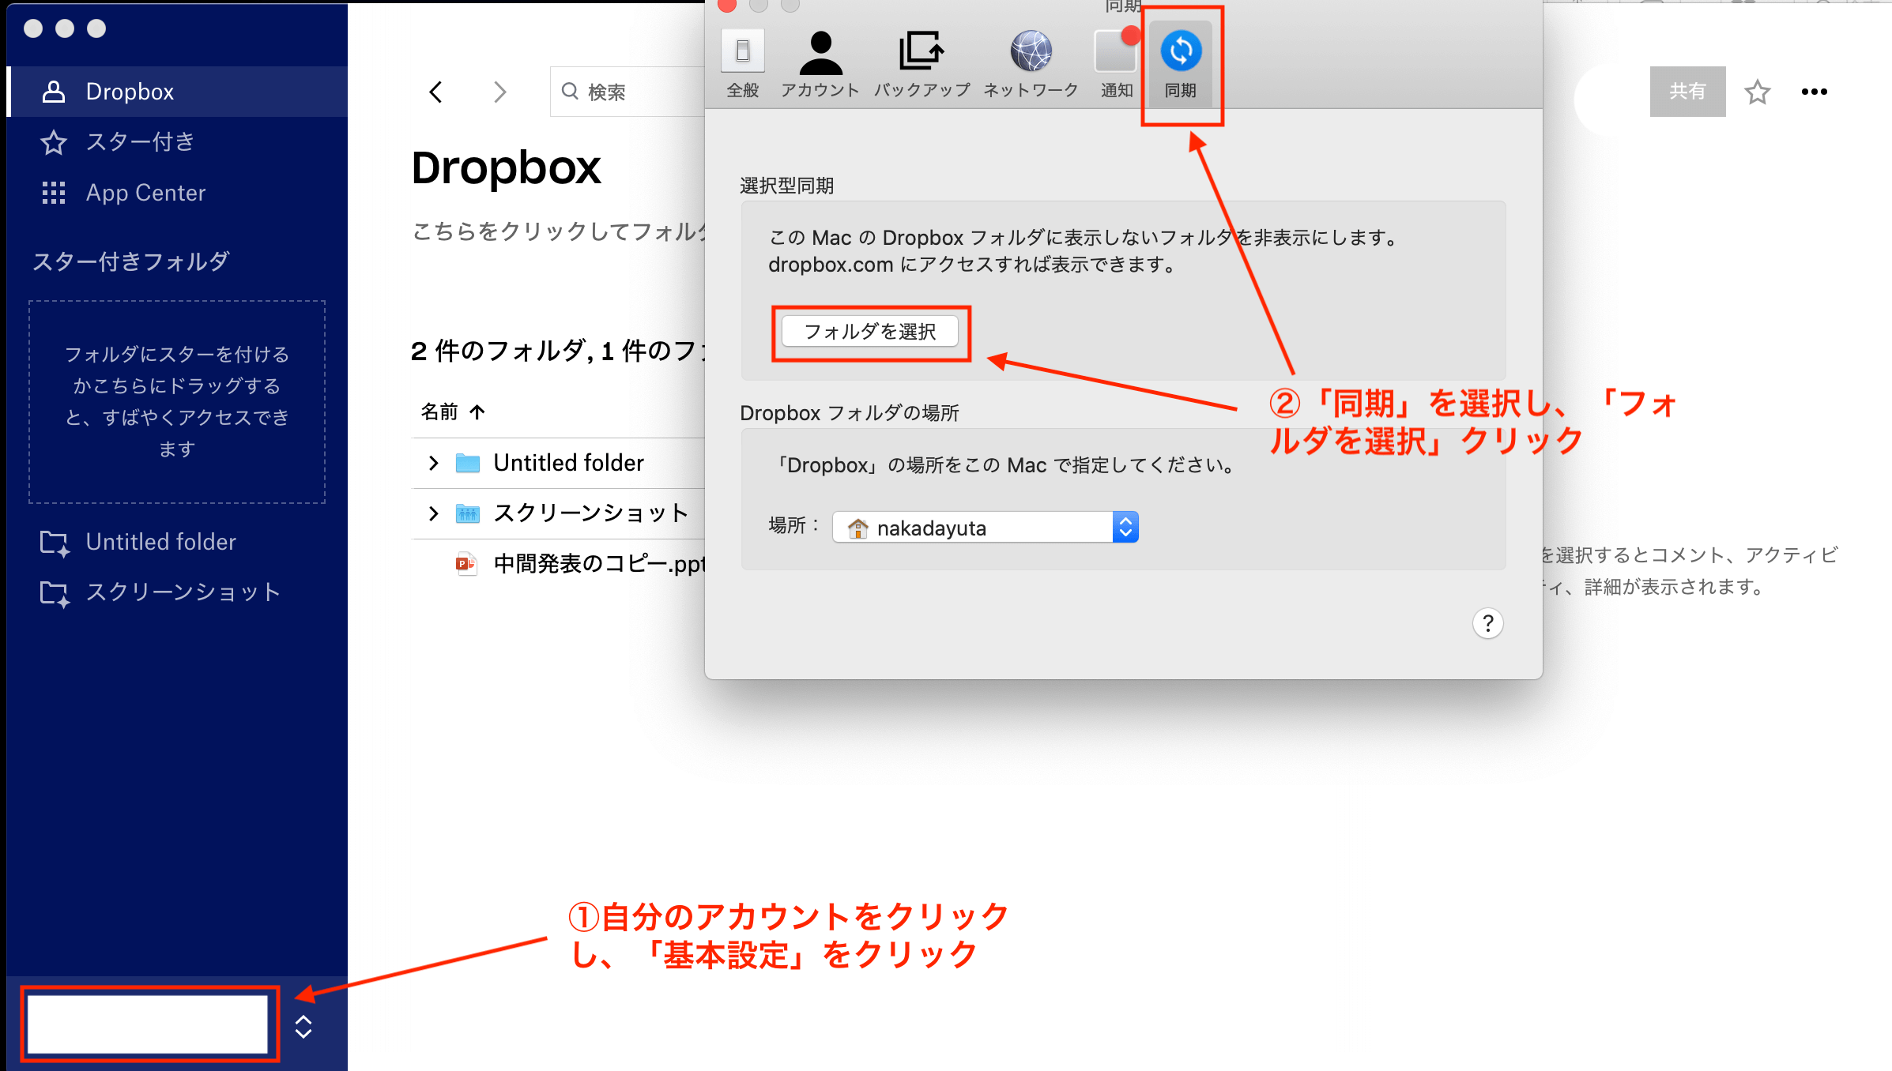Image resolution: width=1892 pixels, height=1071 pixels.
Task: Click the フォルダを選択 button
Action: 870,331
